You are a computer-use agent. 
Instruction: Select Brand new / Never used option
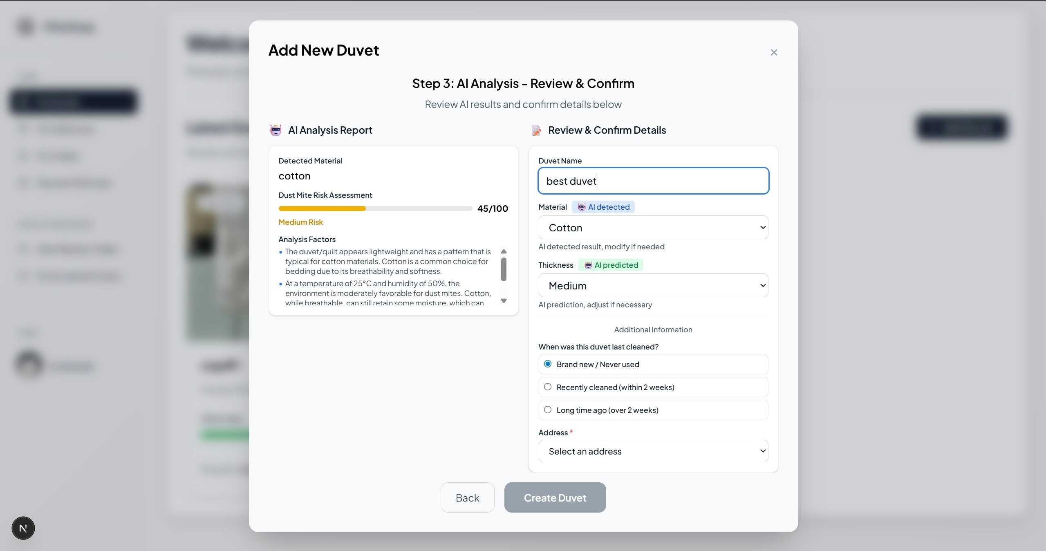(548, 364)
